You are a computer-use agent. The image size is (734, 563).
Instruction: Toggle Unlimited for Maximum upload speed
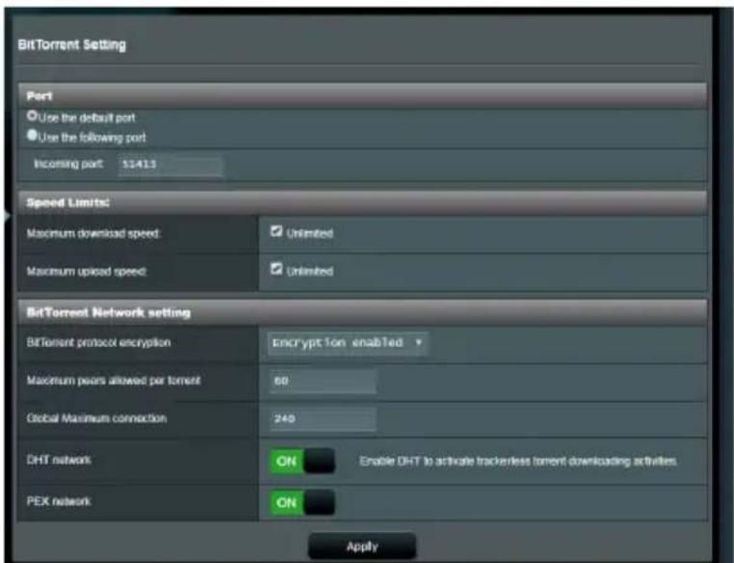[x=276, y=269]
